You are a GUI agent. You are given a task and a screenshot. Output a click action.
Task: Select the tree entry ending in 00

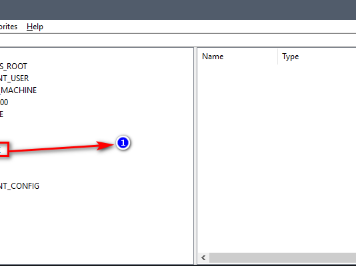point(4,102)
